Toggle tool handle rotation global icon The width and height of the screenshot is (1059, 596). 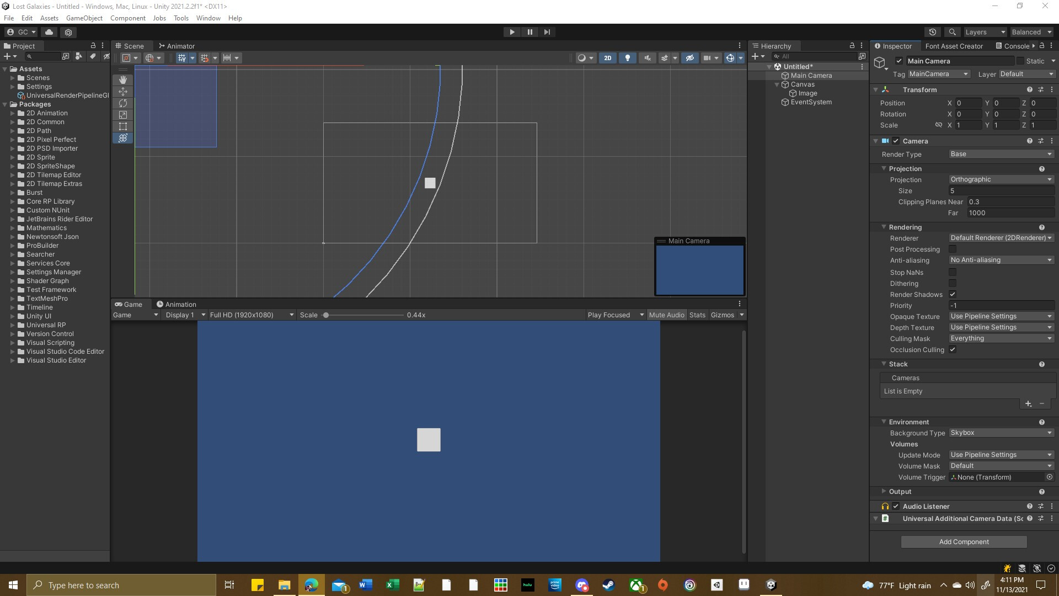(x=149, y=58)
